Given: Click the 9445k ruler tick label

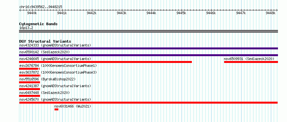Looking at the screenshot, I should [181, 13].
